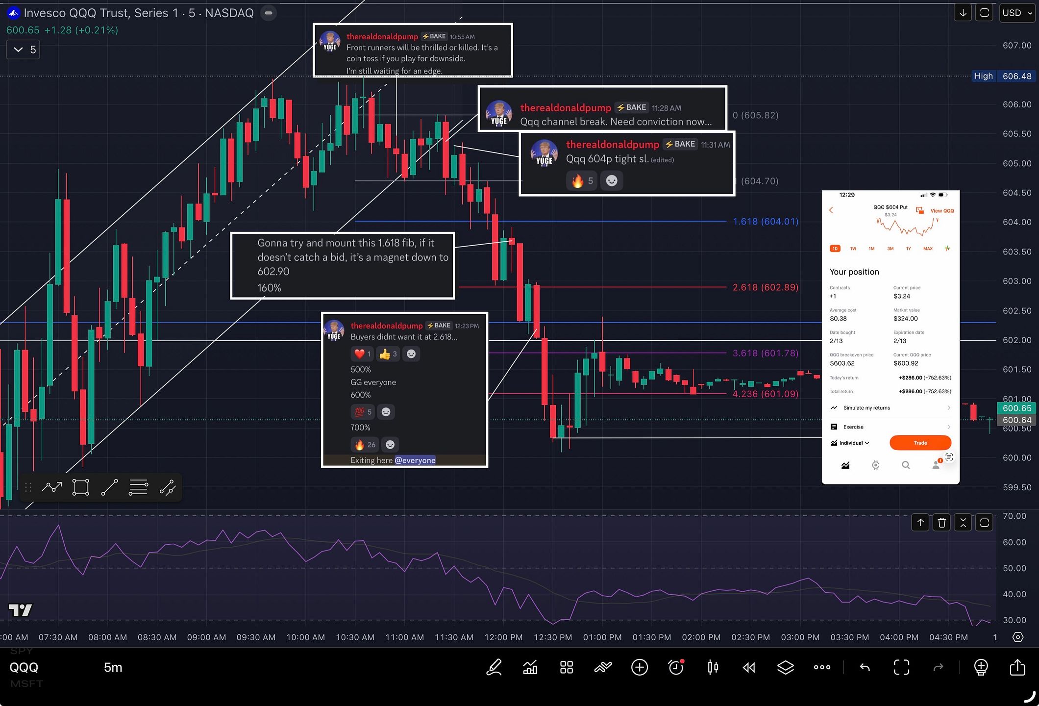1039x706 pixels.
Task: Open the account profile tab with notification badge
Action: pyautogui.click(x=936, y=465)
